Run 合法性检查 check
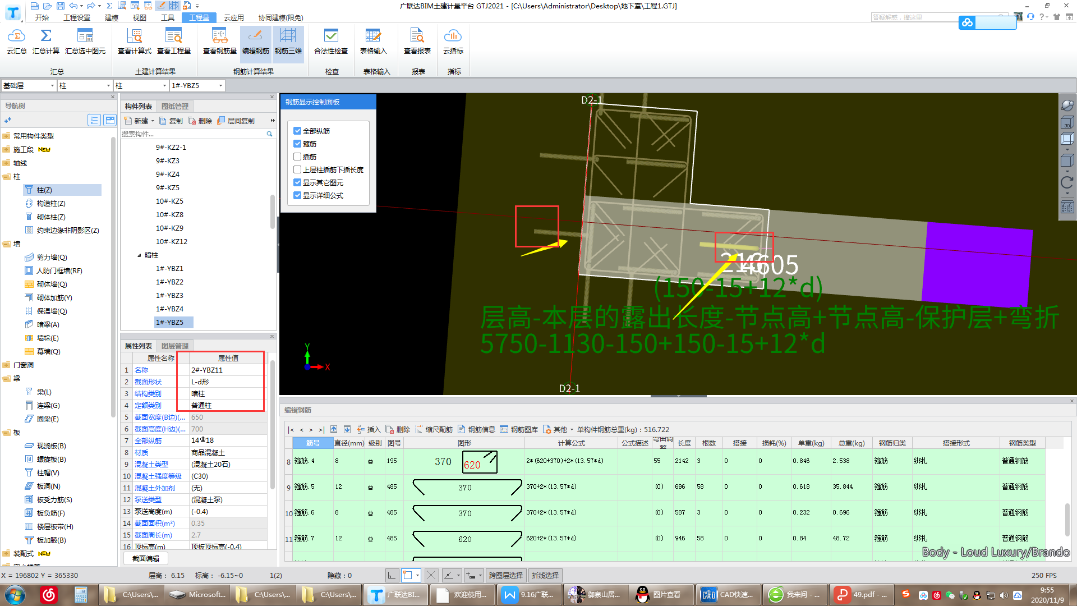 pos(331,42)
